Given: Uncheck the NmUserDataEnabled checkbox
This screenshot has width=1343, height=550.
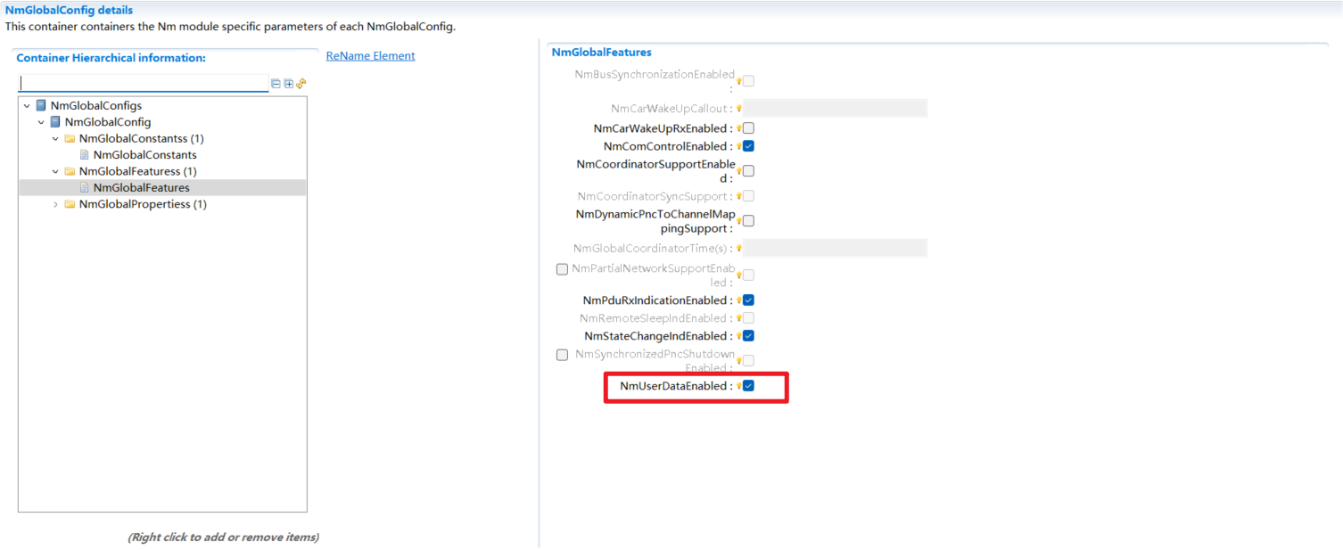Looking at the screenshot, I should click(x=748, y=387).
